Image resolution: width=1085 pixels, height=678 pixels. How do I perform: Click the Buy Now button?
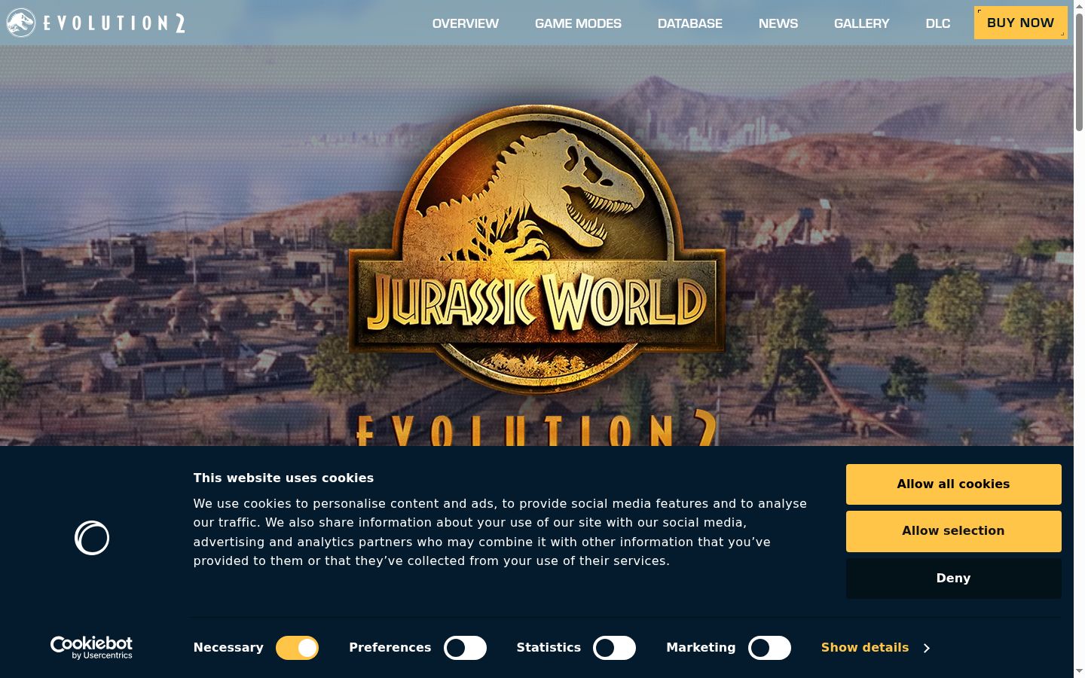[1021, 23]
